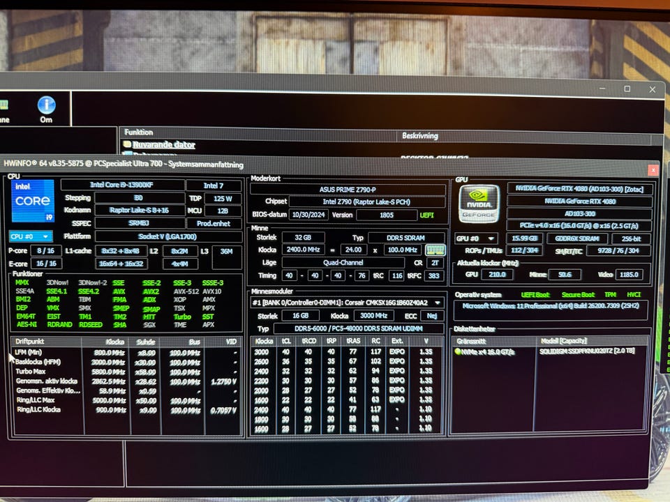
Task: Select the Turbo Max row in clock table
Action: click(35, 372)
